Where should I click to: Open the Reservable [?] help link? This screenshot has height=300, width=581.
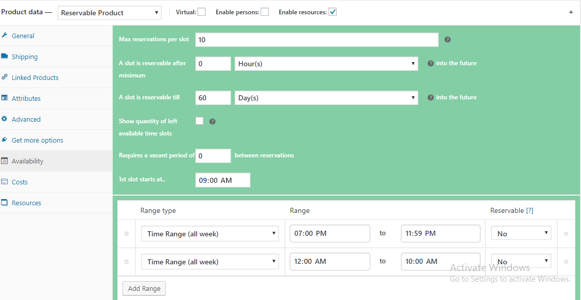(529, 210)
